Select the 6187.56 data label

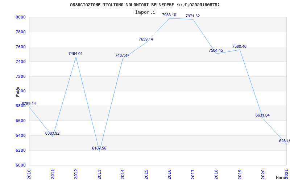pyautogui.click(x=99, y=148)
